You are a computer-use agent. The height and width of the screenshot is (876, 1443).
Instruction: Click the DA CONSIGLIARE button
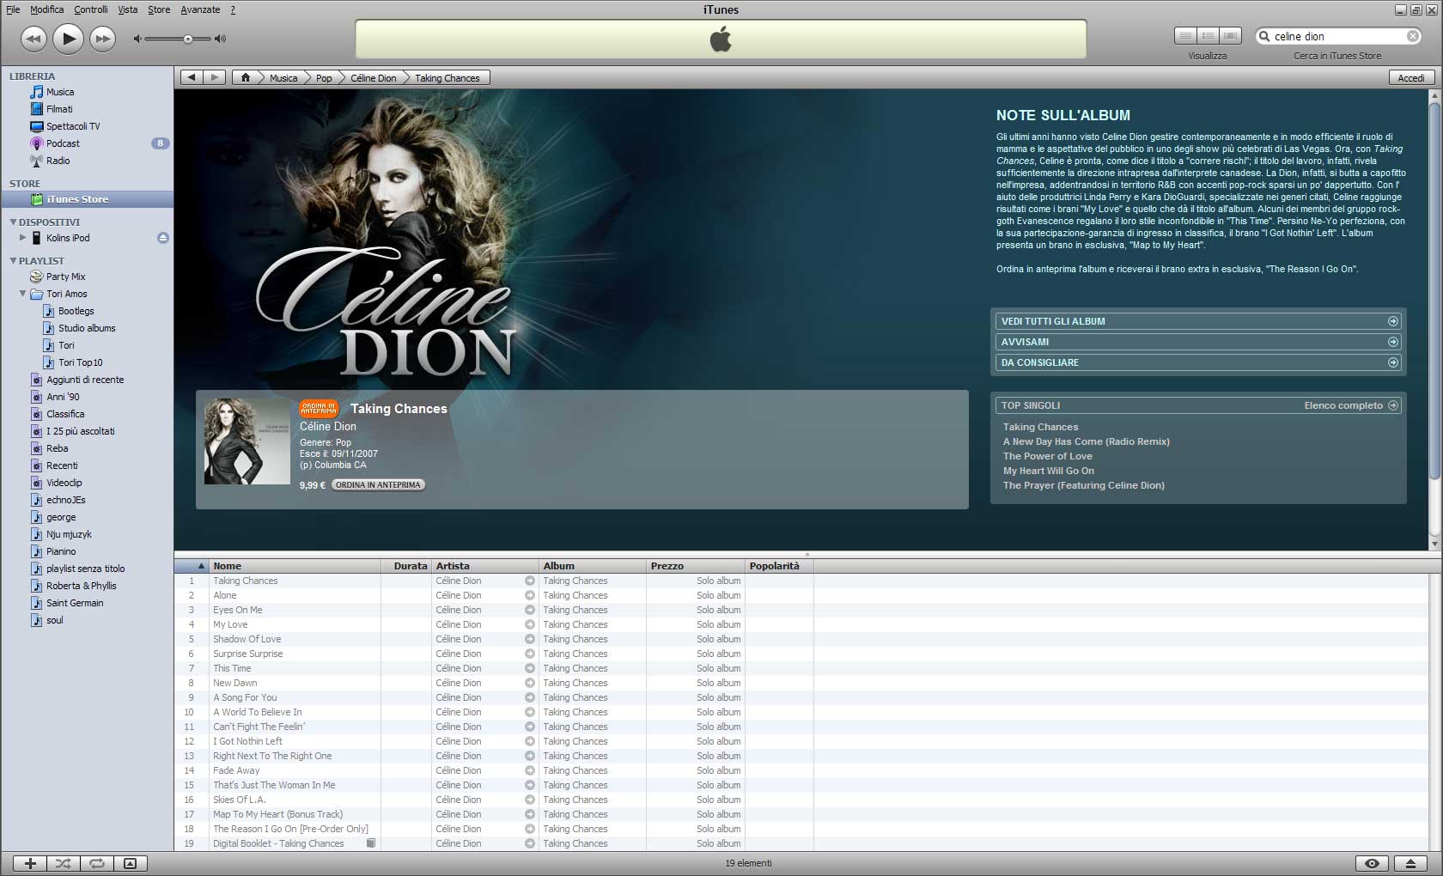[x=1199, y=362]
